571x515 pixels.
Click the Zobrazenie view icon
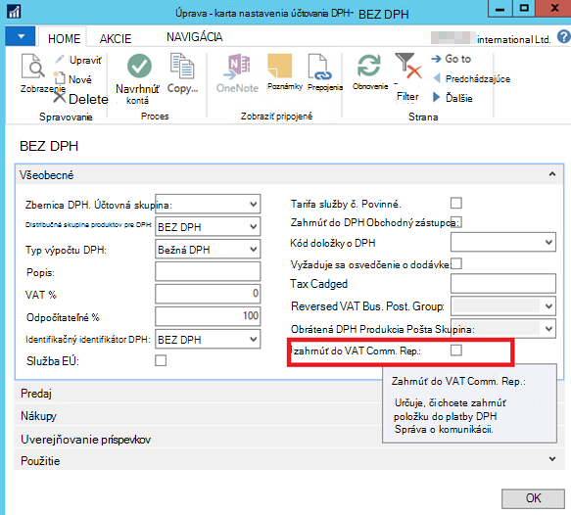[32, 66]
